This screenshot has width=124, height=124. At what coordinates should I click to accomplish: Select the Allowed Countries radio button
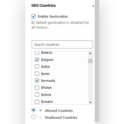point(33,110)
